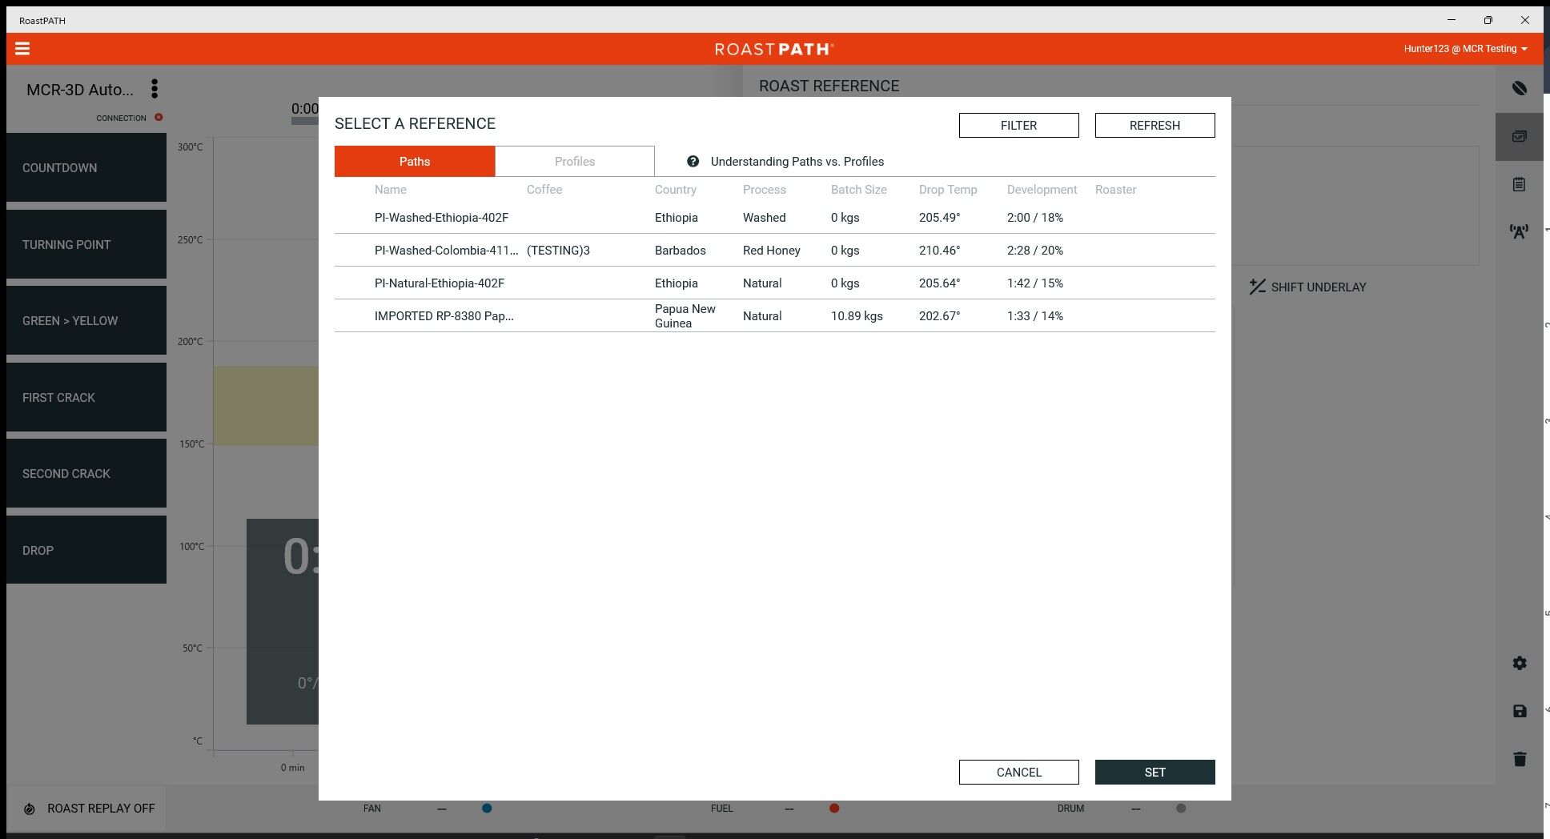Switch to the Paths tab
The height and width of the screenshot is (839, 1550).
415,162
